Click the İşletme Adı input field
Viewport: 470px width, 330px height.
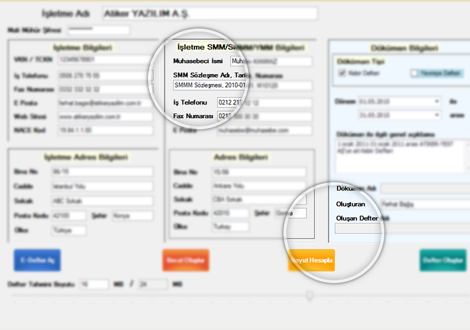coord(210,14)
